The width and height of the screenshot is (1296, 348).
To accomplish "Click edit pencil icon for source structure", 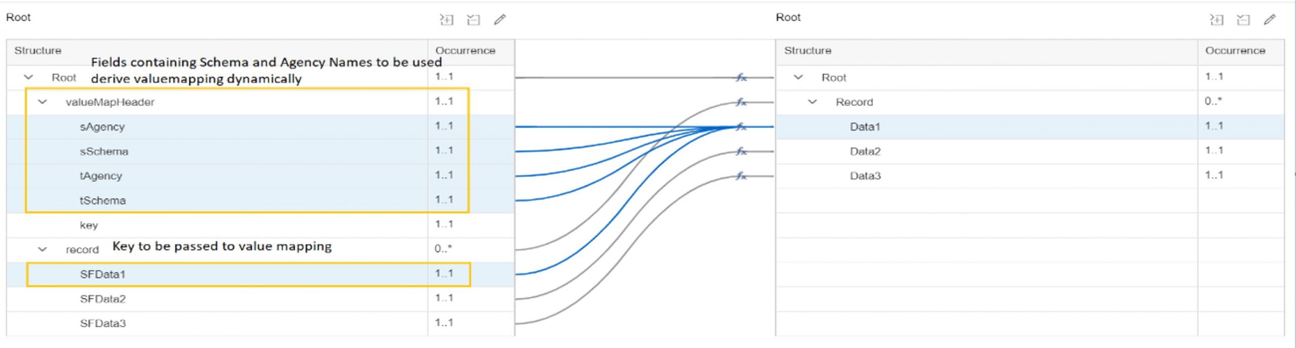I will pyautogui.click(x=500, y=20).
